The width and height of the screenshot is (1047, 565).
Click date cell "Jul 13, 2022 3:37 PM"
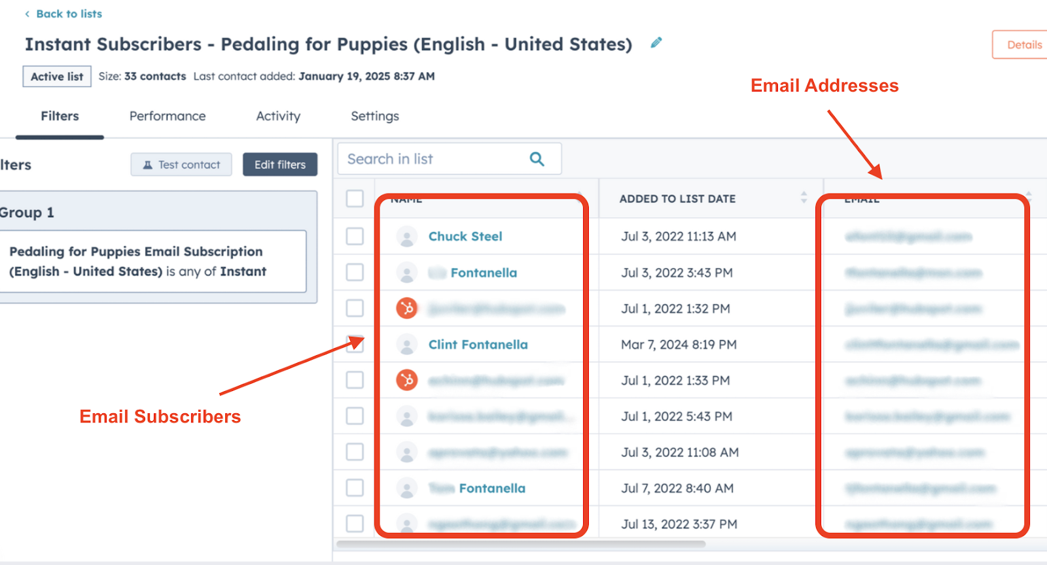point(679,524)
